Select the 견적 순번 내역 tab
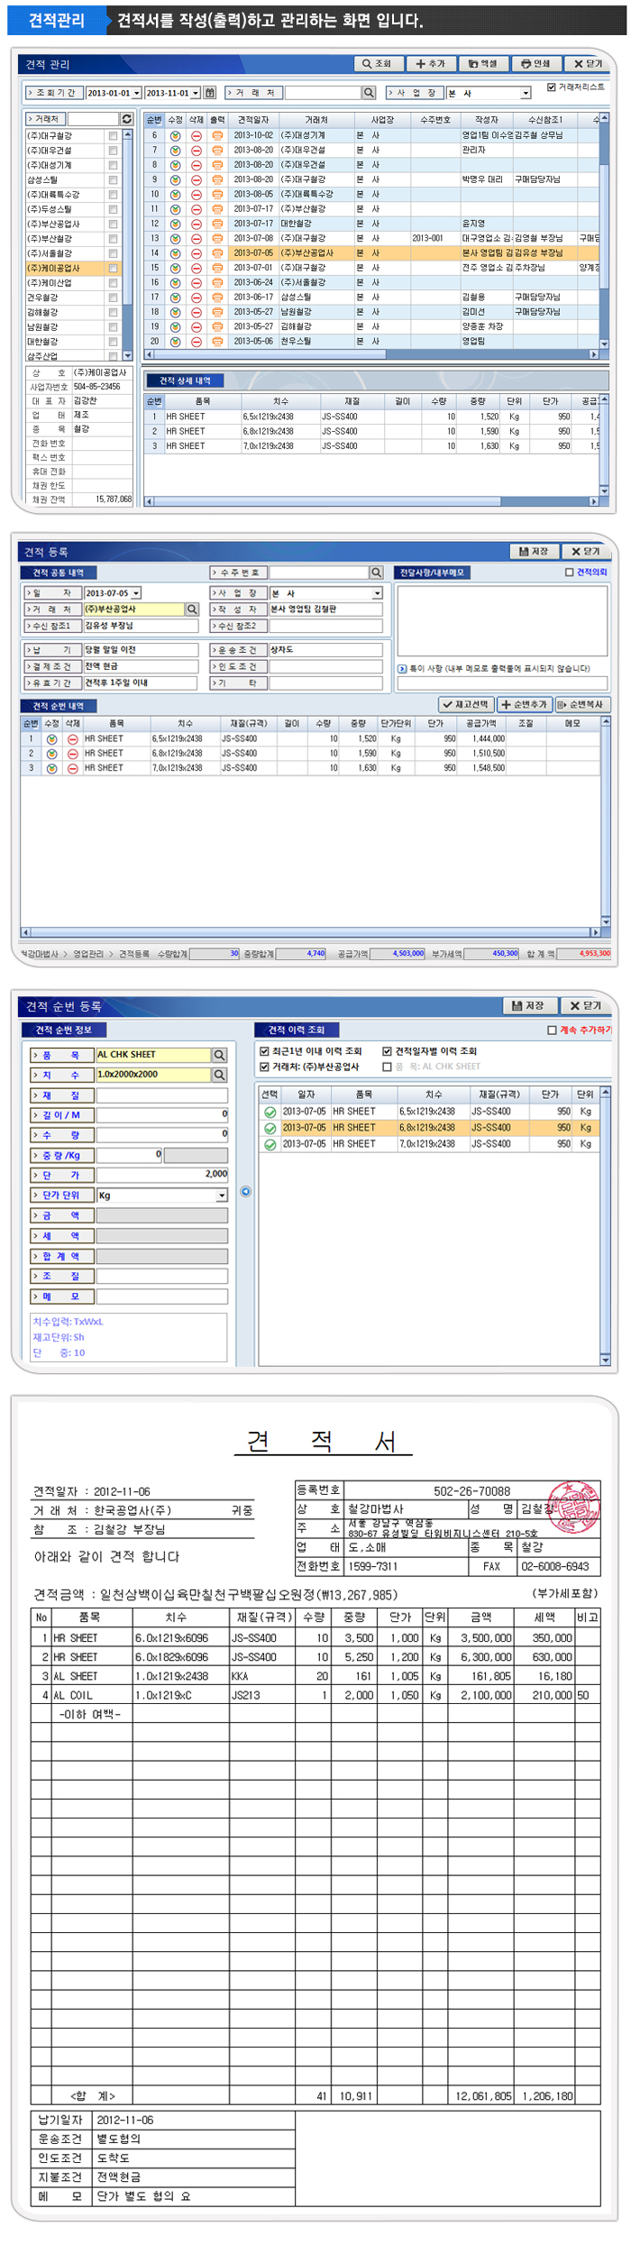Viewport: 631px width, 2254px height. click(59, 707)
